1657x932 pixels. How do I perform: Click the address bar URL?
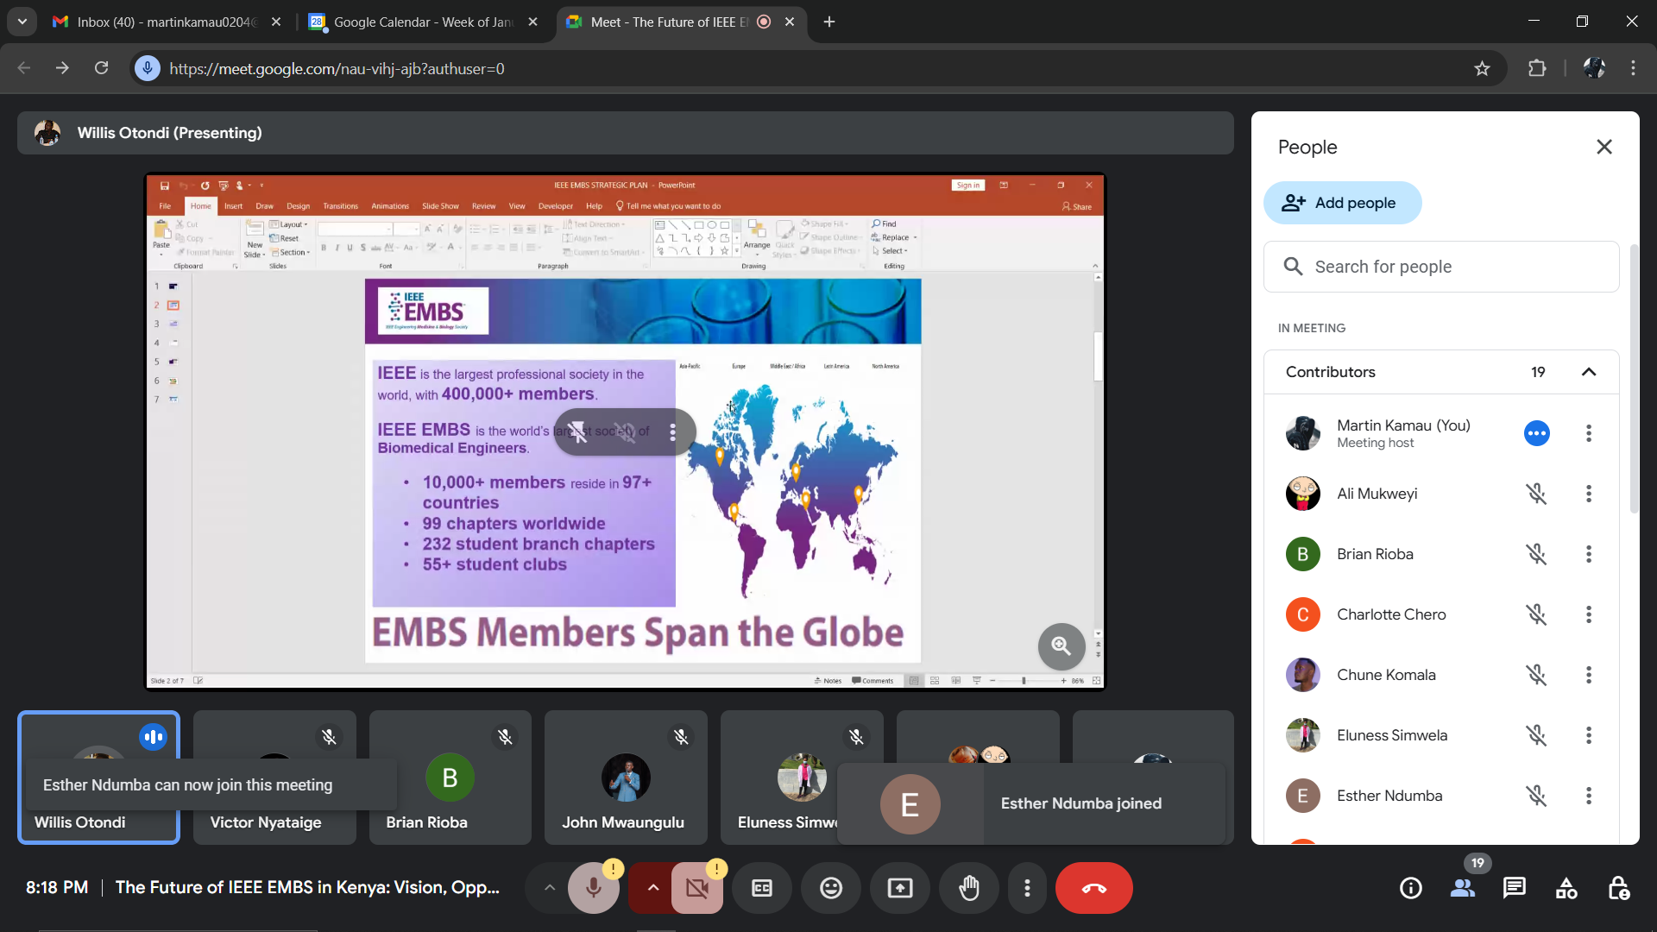point(337,69)
